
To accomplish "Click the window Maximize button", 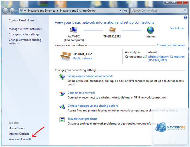I will click(174, 2).
